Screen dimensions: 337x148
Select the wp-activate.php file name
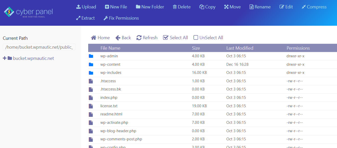click(114, 123)
